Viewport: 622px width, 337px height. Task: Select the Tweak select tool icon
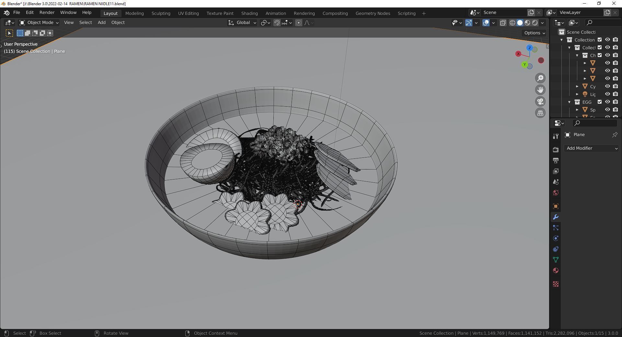pos(9,33)
